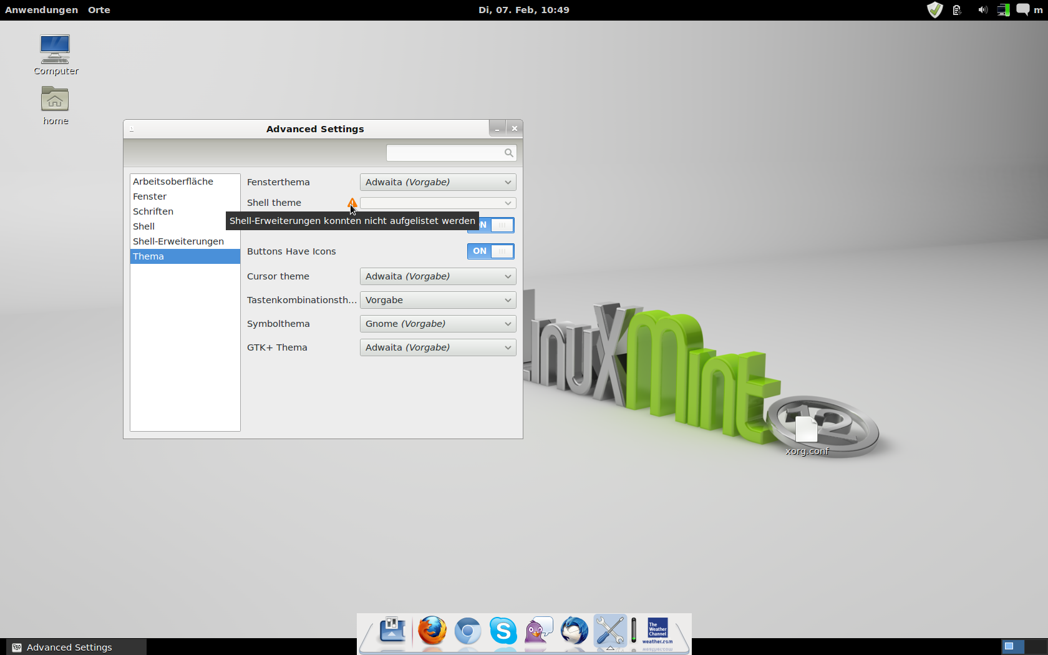The width and height of the screenshot is (1048, 655).
Task: Open the Shell-Erweiterungen category
Action: click(x=185, y=241)
